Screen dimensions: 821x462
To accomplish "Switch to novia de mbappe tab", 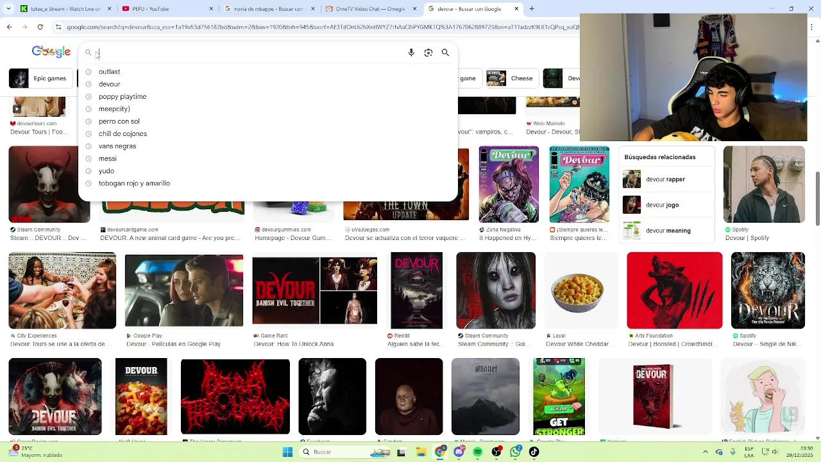I will tap(270, 9).
